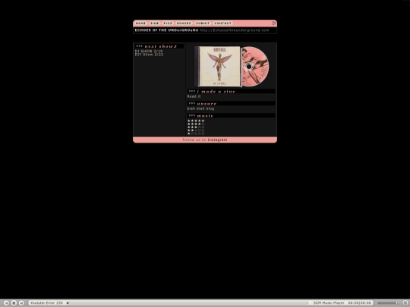Click the 'DIY Show 2/22' text
Screen dimensions: 410x307
[149, 55]
